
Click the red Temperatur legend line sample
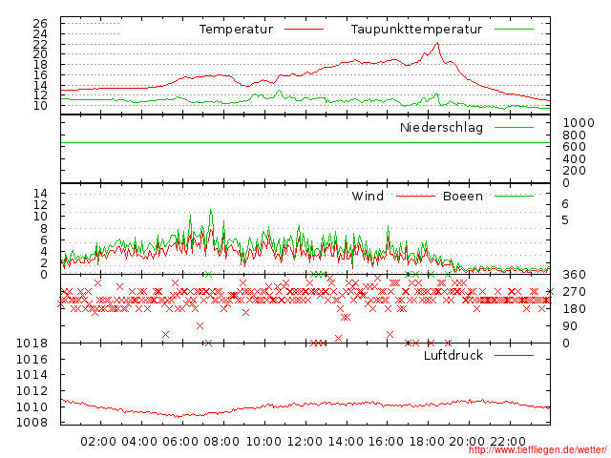[304, 30]
